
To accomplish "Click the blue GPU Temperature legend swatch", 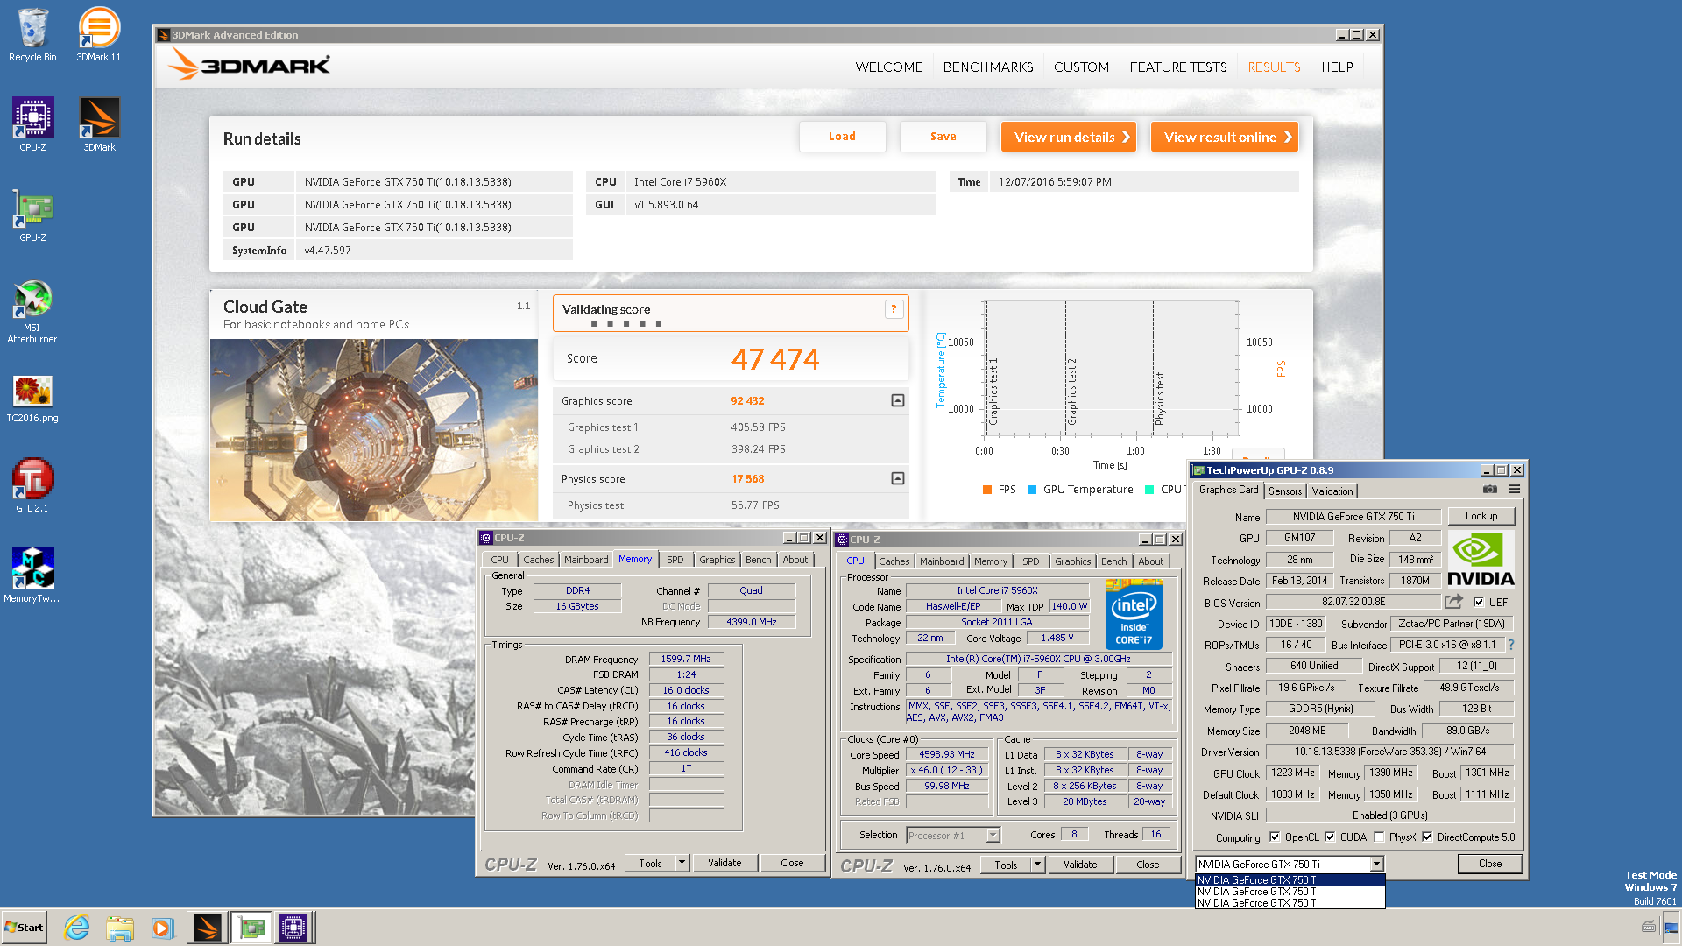I will point(1032,490).
